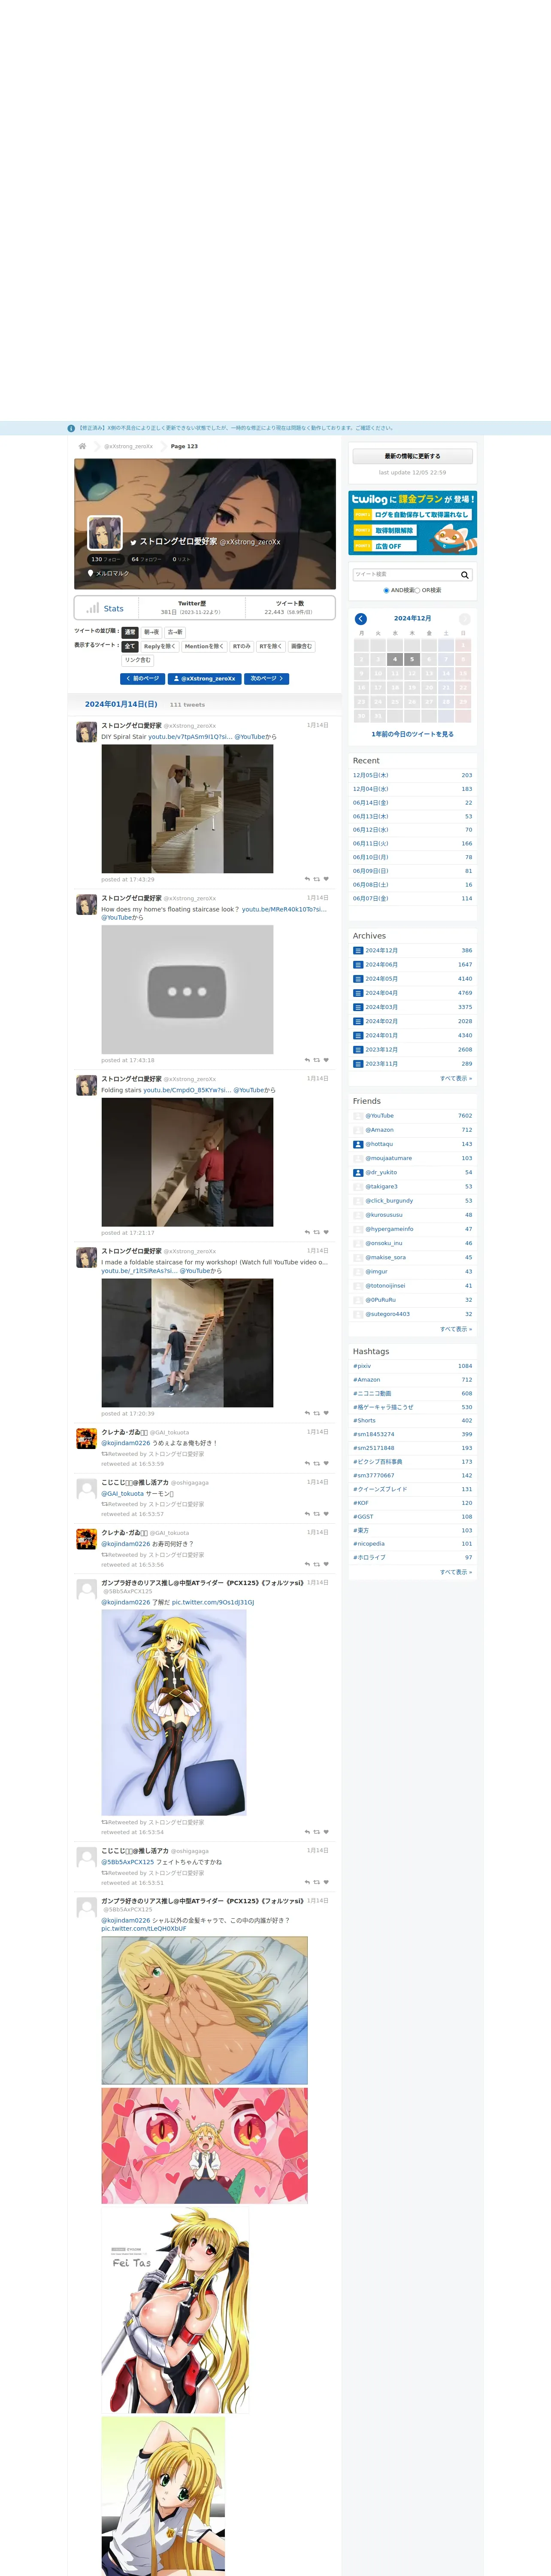Select calendar day 4
Image resolution: width=551 pixels, height=2576 pixels.
395,659
